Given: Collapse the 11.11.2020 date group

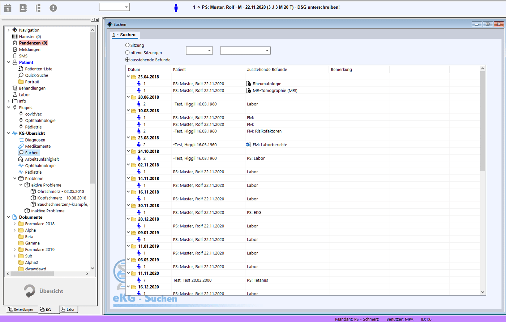Looking at the screenshot, I should tap(129, 273).
